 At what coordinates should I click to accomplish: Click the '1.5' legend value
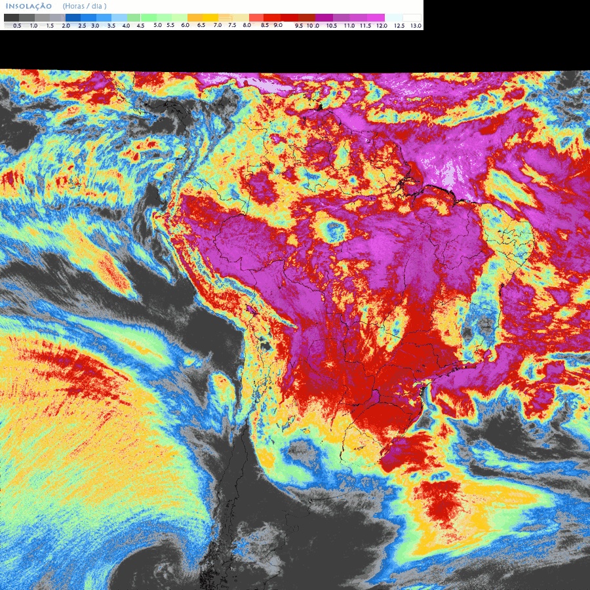(50, 26)
